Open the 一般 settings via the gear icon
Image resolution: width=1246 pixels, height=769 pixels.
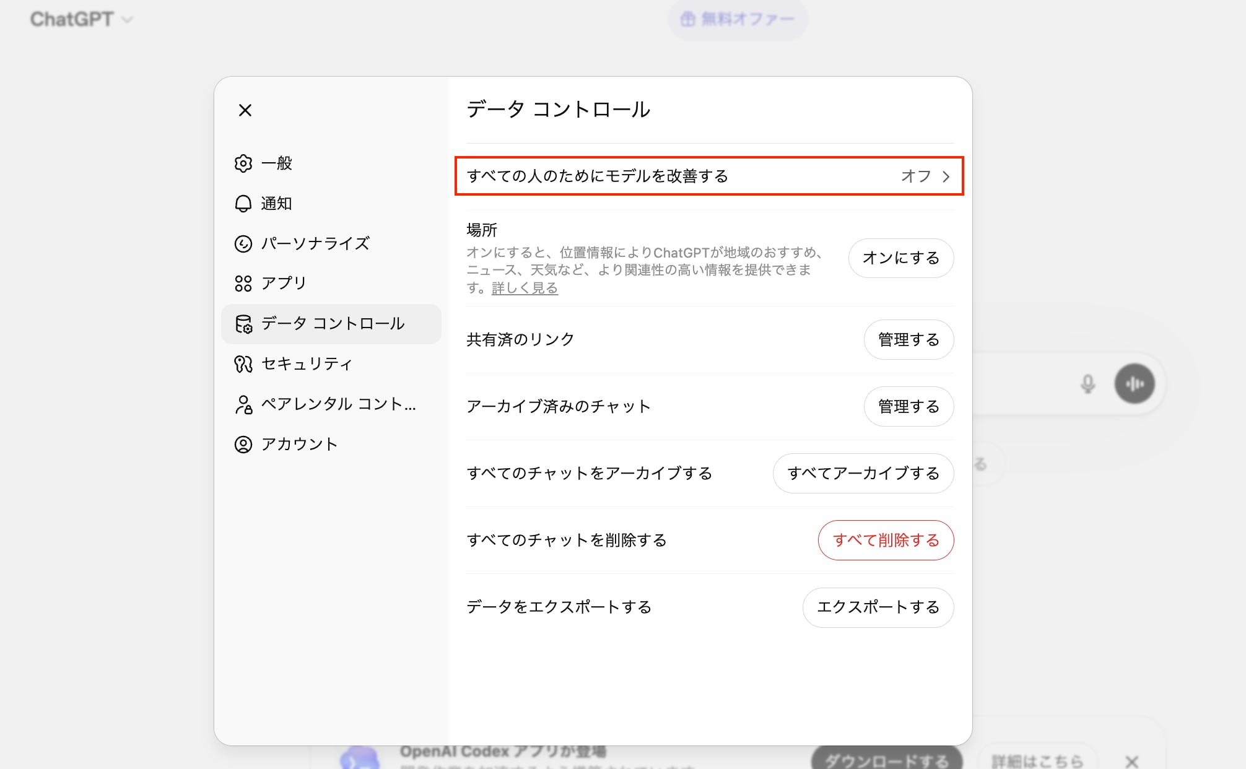pyautogui.click(x=244, y=163)
